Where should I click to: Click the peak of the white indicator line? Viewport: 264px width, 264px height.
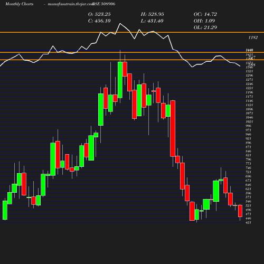[x=120, y=23]
